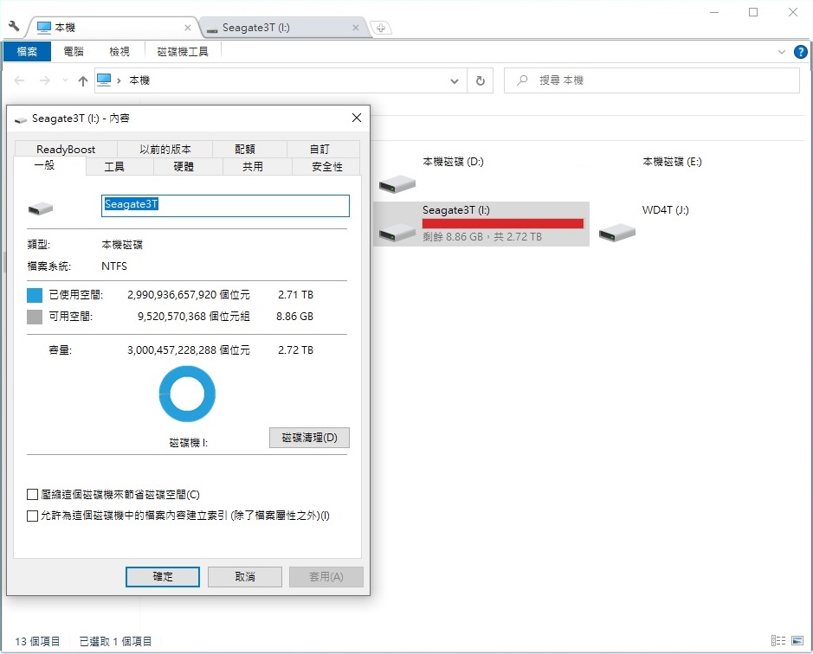
Task: Enable file content indexing checkbox
Action: click(32, 516)
